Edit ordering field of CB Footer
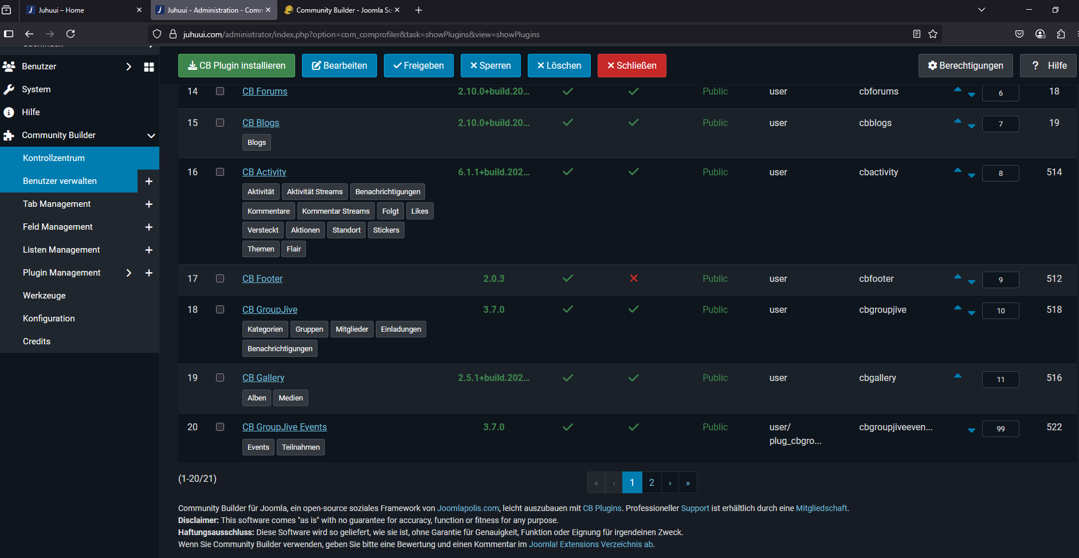 click(1000, 280)
